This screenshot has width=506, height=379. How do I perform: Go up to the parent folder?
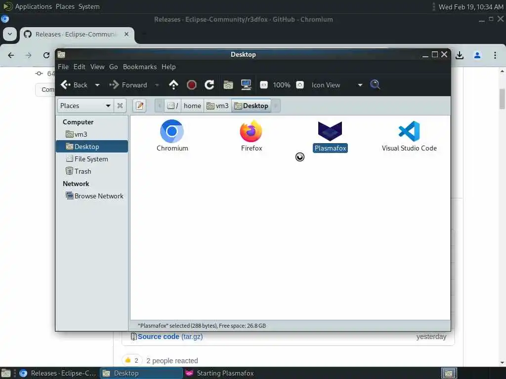(173, 85)
